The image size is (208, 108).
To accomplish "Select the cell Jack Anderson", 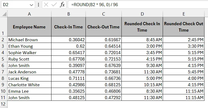I will tap(29, 72).
